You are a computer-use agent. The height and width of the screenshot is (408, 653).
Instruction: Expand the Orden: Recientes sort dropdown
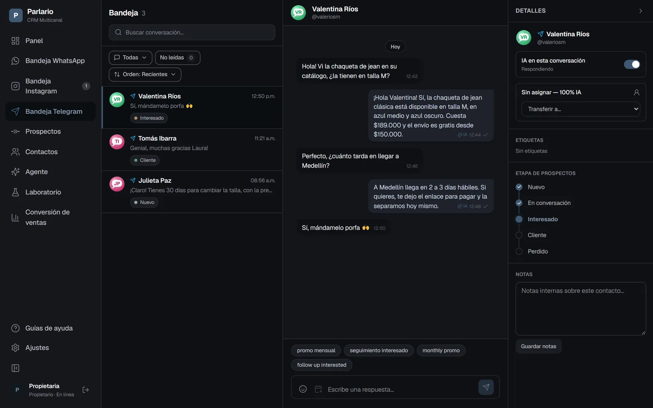[145, 74]
